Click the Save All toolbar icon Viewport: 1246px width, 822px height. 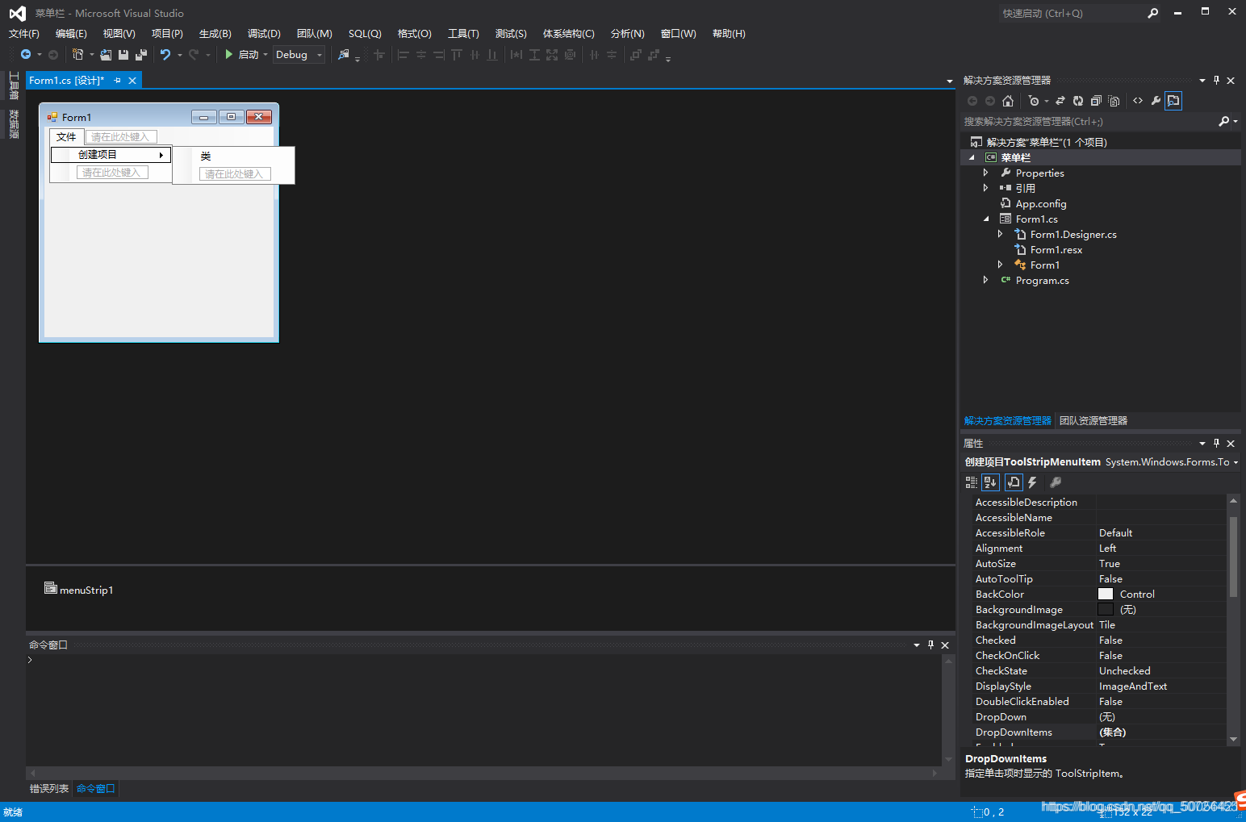(x=141, y=55)
